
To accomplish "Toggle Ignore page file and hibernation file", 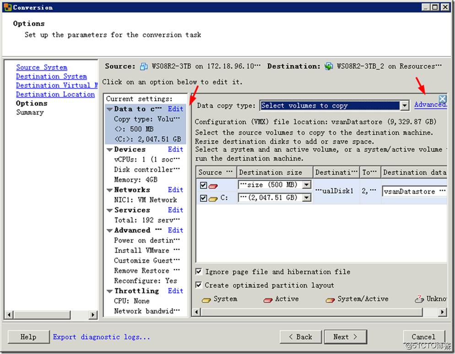I will coord(199,272).
